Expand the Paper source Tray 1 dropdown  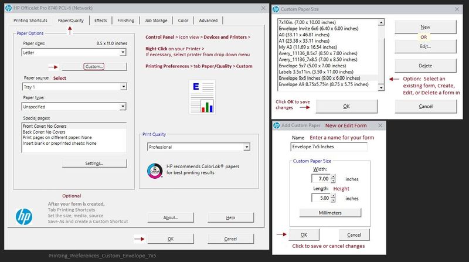[x=123, y=87]
